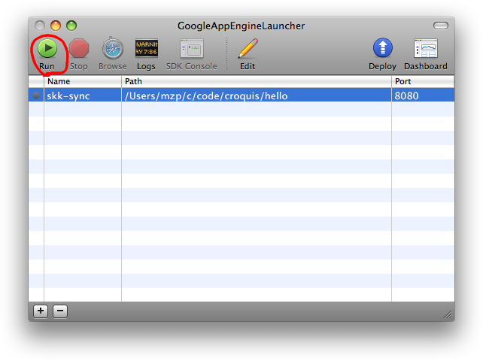Remove the application with minus button
Viewport: 483px width, 361px height.
(x=60, y=311)
